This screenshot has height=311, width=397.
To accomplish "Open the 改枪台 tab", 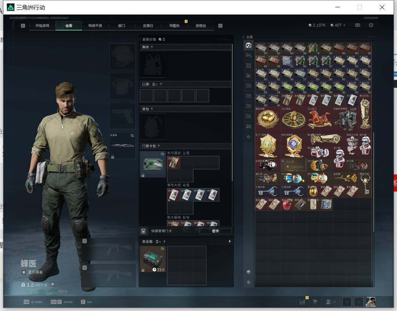I will (x=201, y=26).
